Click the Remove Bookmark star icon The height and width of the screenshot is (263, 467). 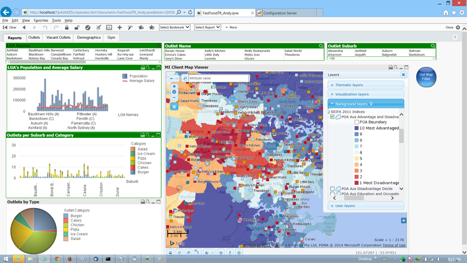(x=152, y=28)
